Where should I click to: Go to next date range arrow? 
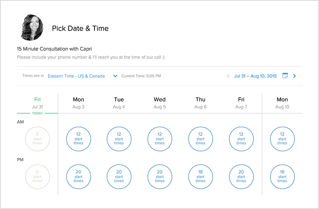click(x=295, y=76)
